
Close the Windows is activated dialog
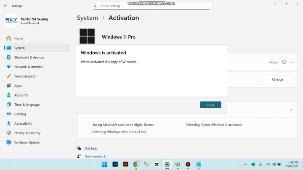pyautogui.click(x=210, y=105)
